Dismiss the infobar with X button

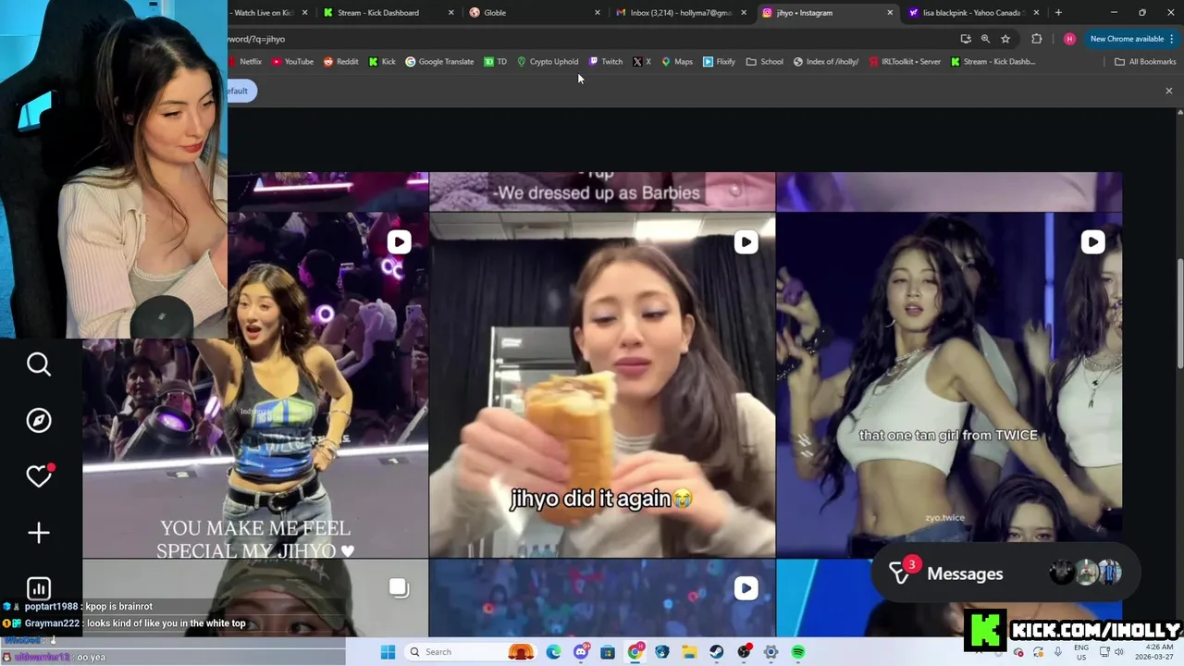coord(1169,91)
